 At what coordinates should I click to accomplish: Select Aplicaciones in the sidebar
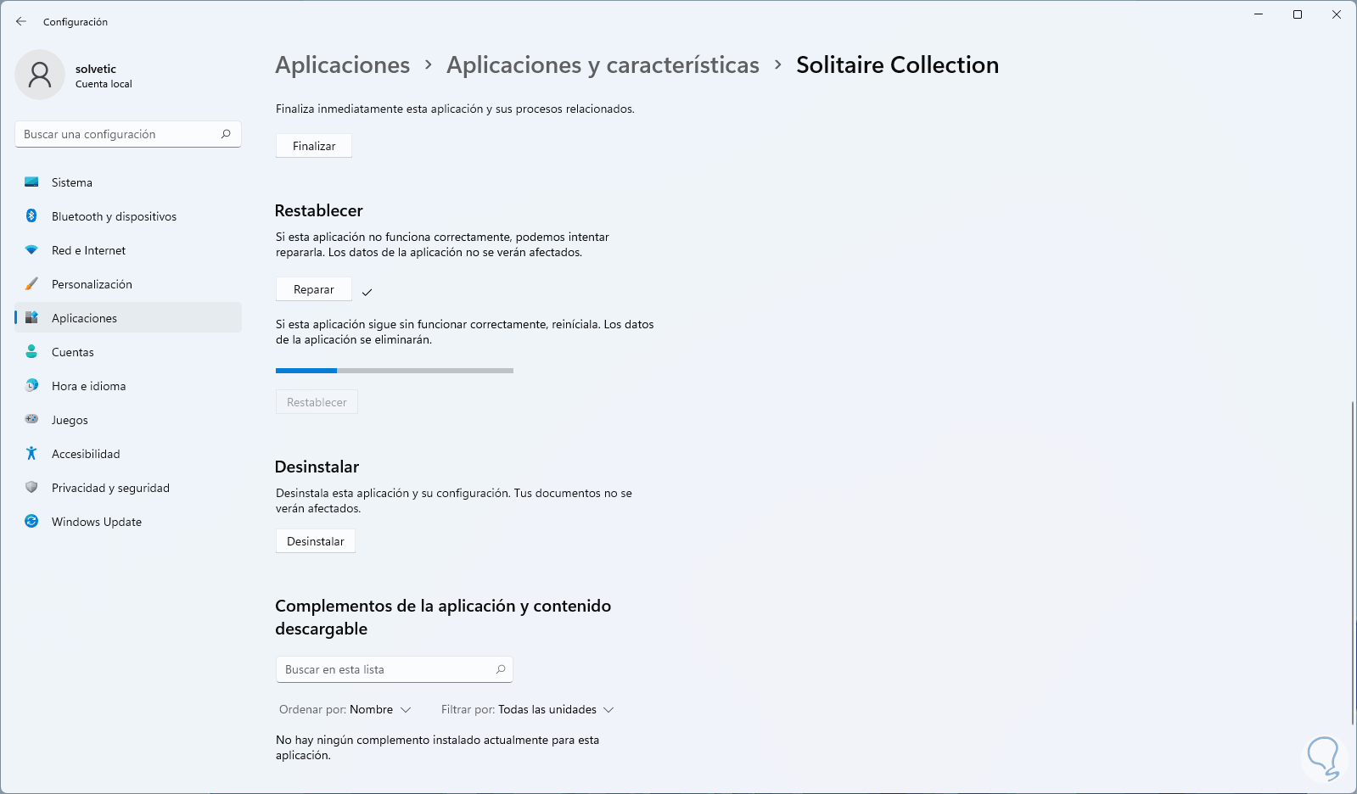(x=128, y=318)
